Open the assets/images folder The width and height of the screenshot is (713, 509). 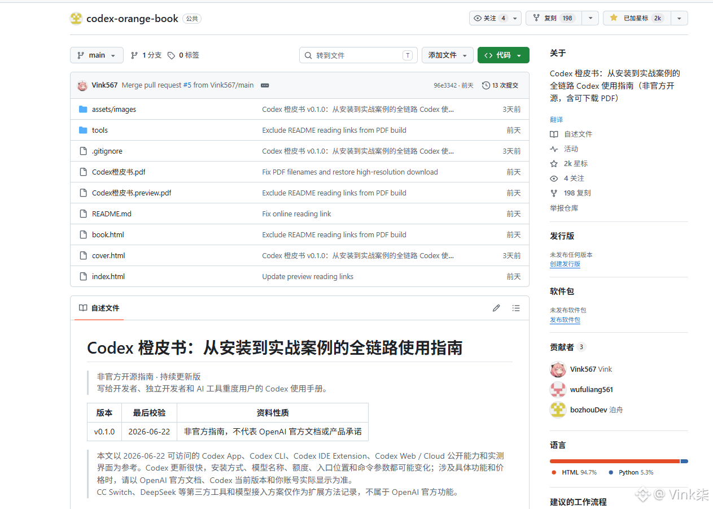[114, 109]
